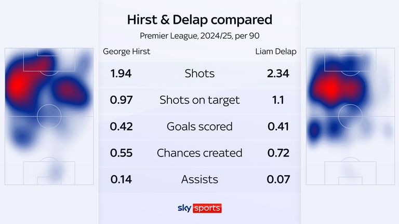Select the George Hirst name label
This screenshot has width=399, height=224.
point(126,51)
